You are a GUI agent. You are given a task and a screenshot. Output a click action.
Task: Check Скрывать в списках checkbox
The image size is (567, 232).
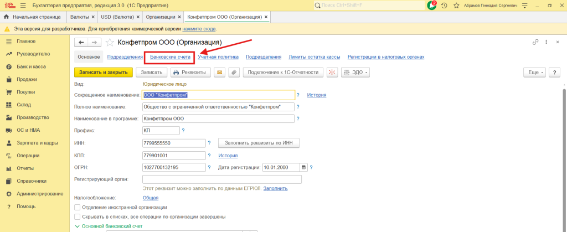coord(77,217)
